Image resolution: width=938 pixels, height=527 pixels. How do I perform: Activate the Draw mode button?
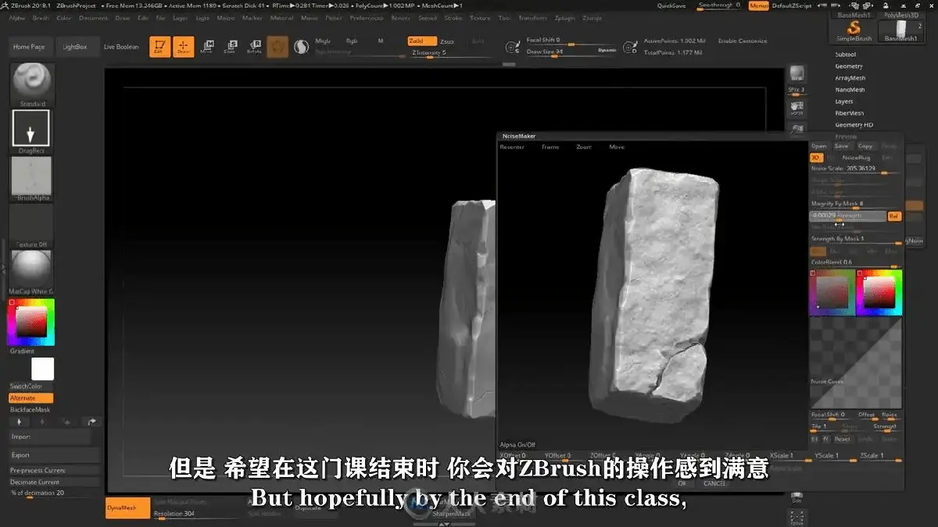(x=184, y=47)
